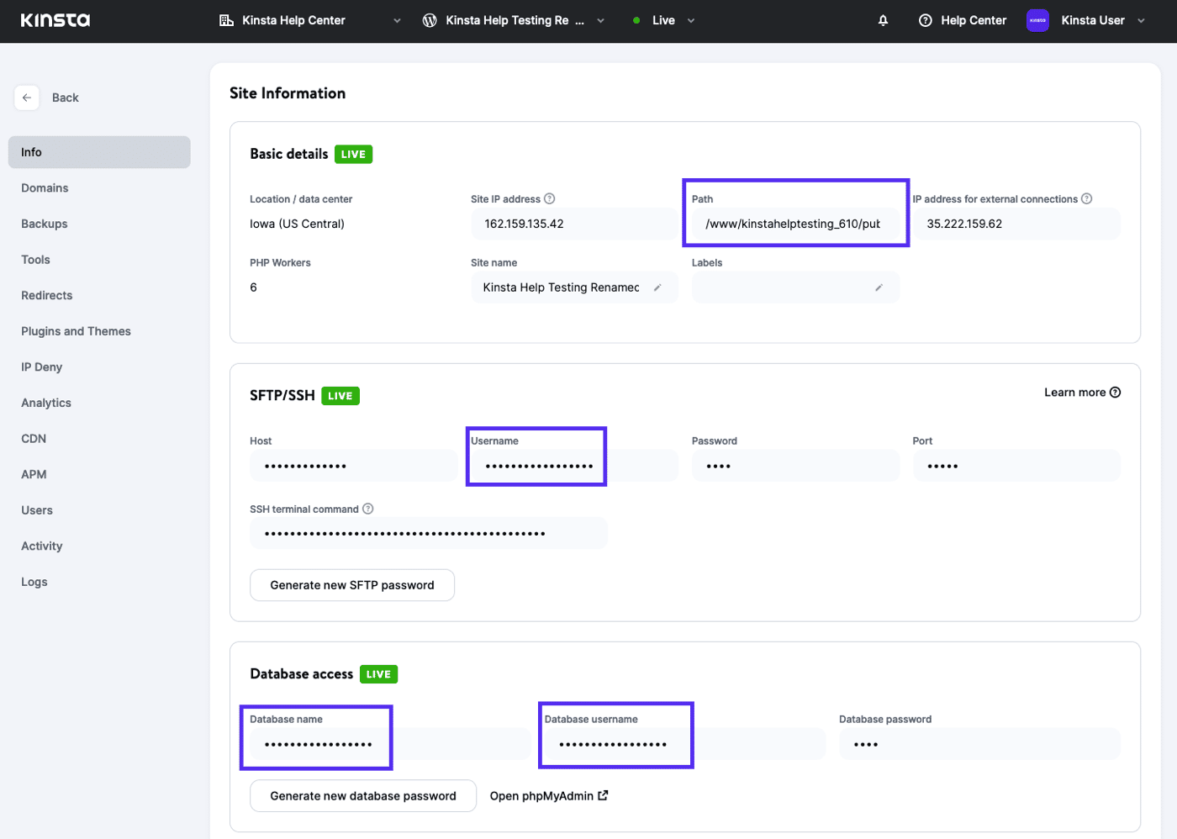
Task: Open the notifications bell
Action: pyautogui.click(x=883, y=20)
